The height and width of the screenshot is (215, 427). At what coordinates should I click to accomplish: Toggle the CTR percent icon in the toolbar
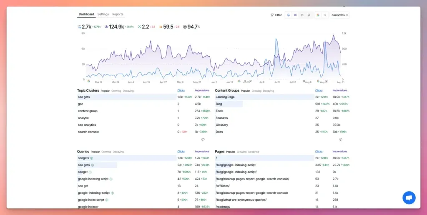click(302, 15)
